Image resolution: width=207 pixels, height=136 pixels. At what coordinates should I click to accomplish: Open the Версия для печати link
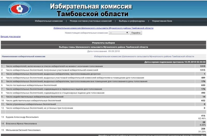11,37
